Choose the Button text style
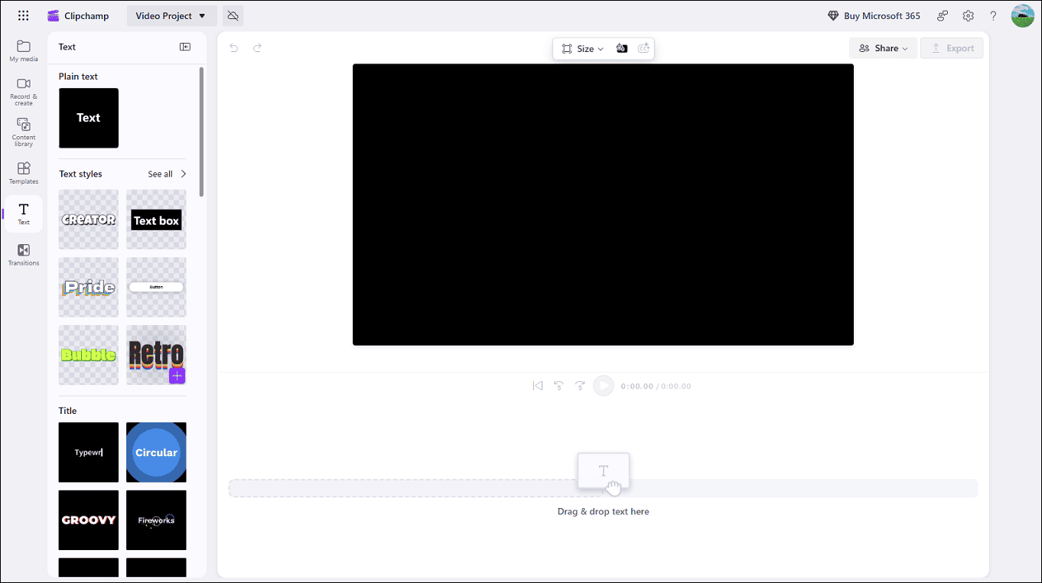Screen dimensions: 1042x583 point(156,287)
